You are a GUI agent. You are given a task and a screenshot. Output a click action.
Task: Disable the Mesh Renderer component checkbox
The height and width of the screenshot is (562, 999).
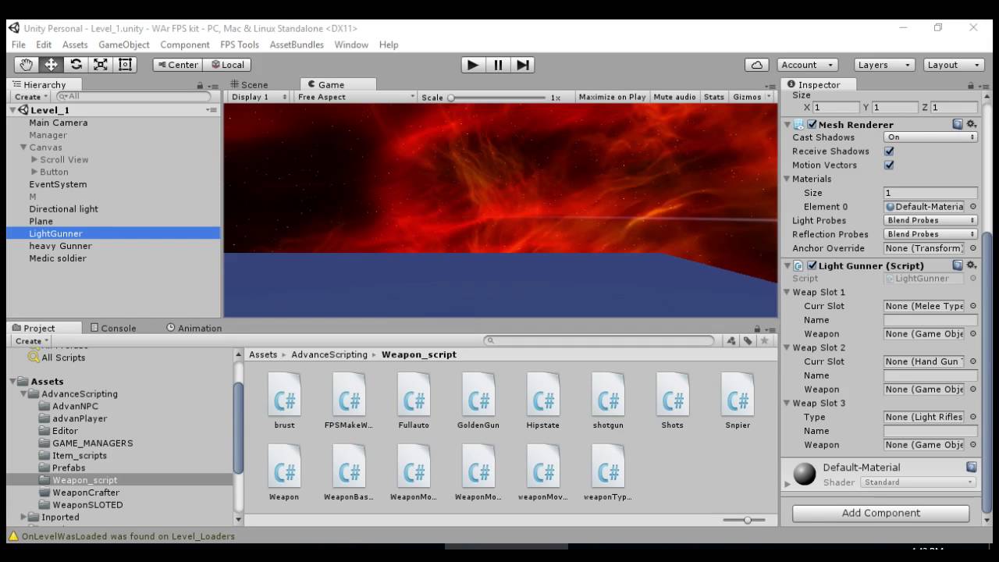coord(812,124)
